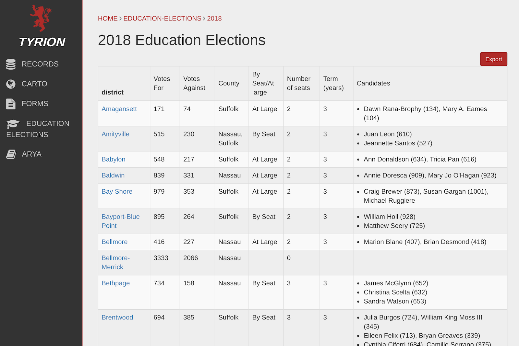Open the Records menu item

[40, 64]
